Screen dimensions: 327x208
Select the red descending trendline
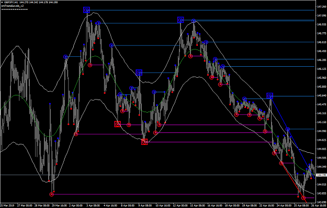point(294,183)
